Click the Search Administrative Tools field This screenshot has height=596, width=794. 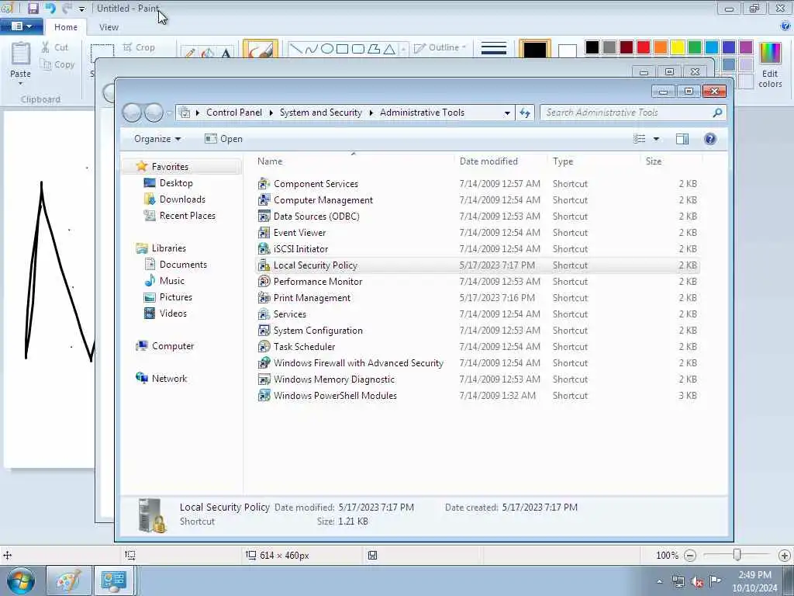[633, 113]
